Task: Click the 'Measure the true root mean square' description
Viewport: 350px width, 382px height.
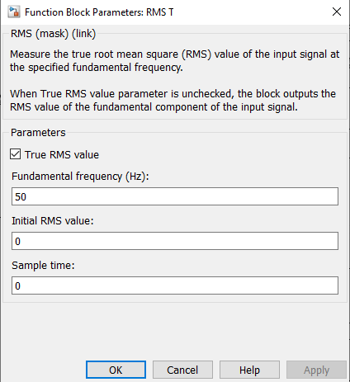Action: pyautogui.click(x=175, y=61)
